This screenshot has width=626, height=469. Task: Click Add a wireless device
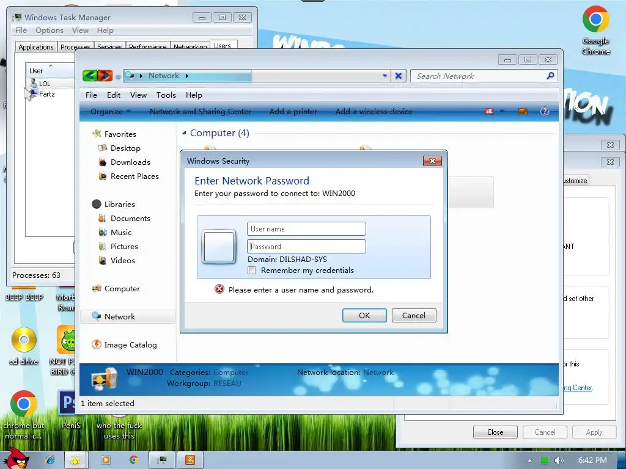[374, 111]
